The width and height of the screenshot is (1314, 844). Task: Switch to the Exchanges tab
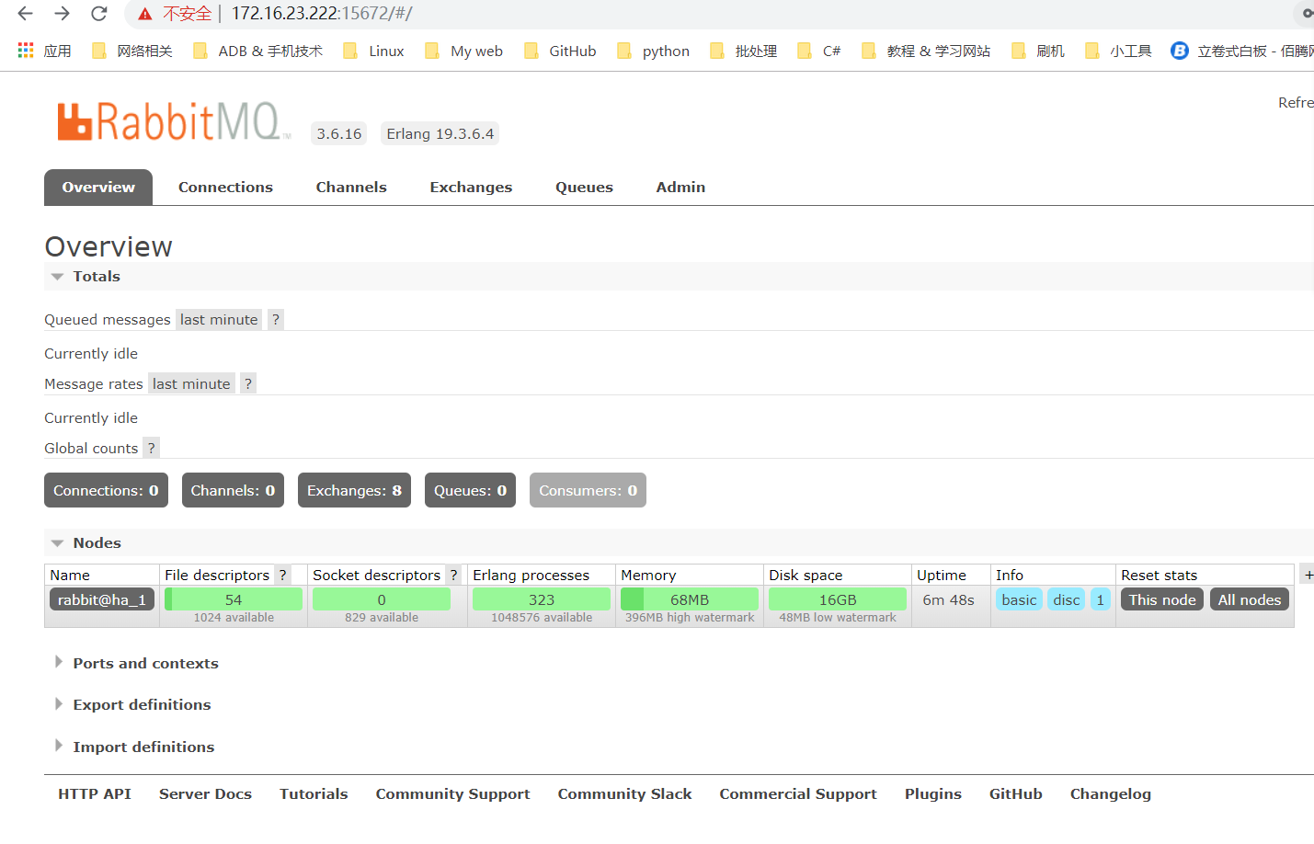pyautogui.click(x=471, y=187)
